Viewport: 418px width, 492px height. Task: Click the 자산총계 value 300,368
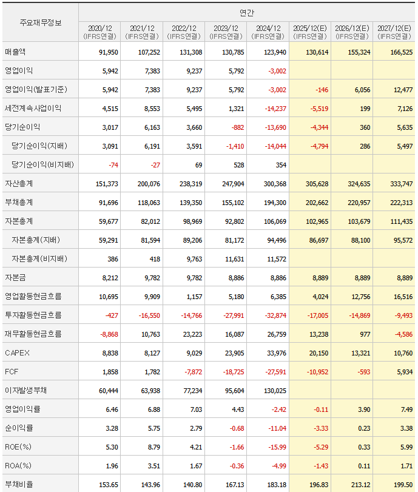point(275,184)
